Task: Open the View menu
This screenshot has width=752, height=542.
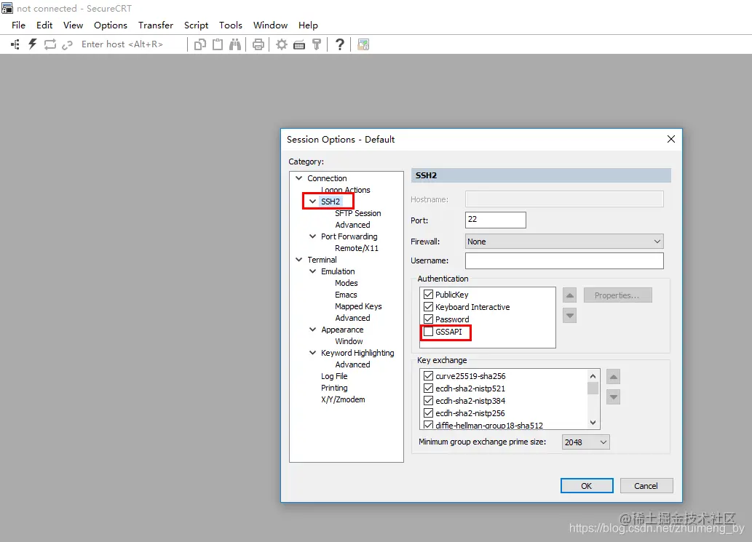Action: click(x=73, y=25)
